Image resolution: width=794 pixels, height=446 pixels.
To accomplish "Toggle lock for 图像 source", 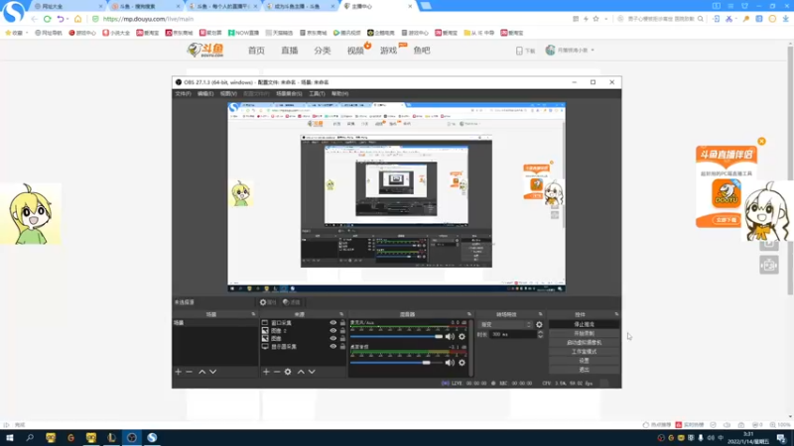I will point(342,338).
